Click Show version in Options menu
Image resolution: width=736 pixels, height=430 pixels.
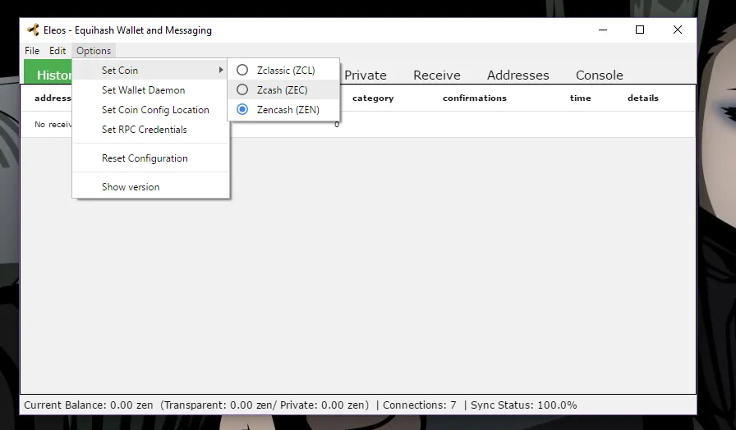[x=151, y=187]
